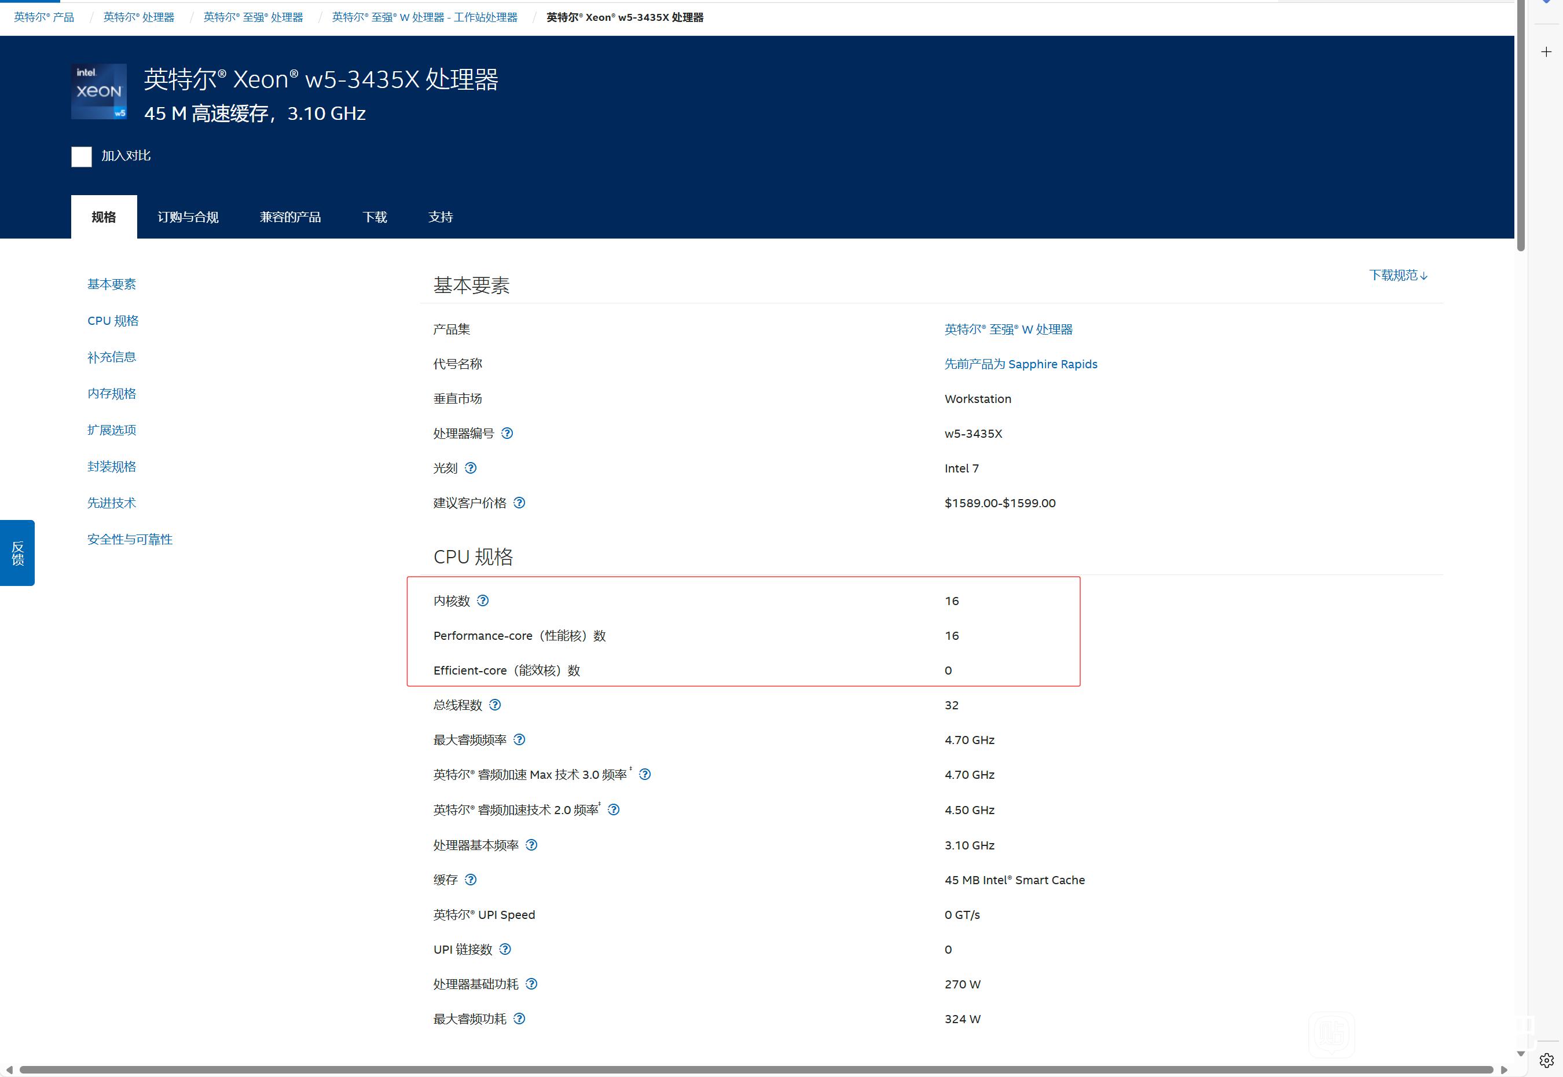Click the Workstation value text
Image resolution: width=1563 pixels, height=1077 pixels.
[x=978, y=399]
